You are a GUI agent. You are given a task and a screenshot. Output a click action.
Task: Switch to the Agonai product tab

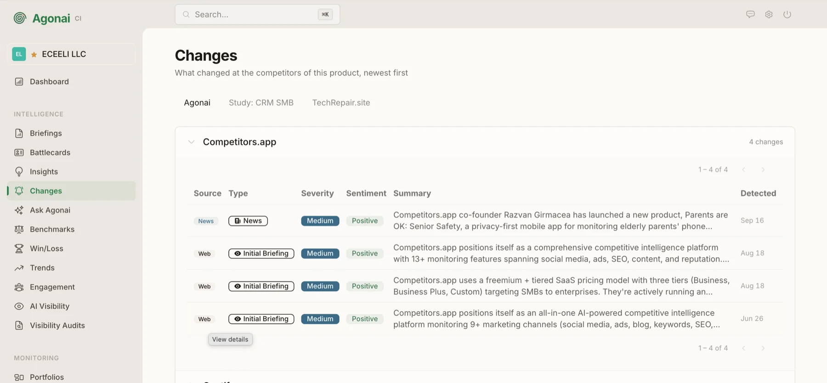click(197, 102)
